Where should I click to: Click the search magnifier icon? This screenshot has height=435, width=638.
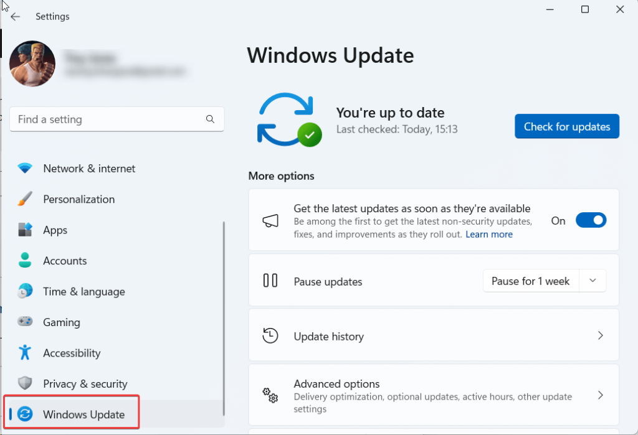pos(210,119)
